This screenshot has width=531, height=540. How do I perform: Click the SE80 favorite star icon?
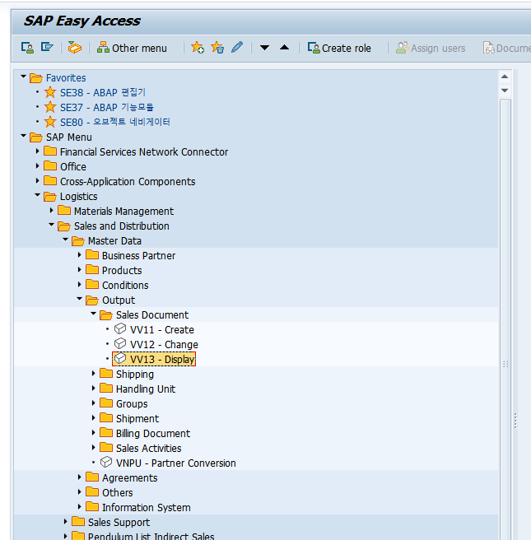50,122
